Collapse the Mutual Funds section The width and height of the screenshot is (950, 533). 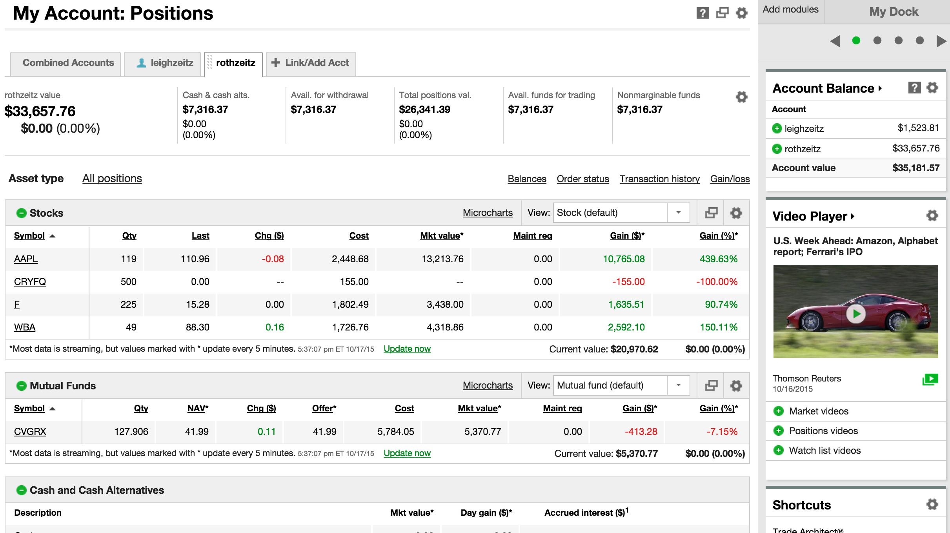click(x=21, y=386)
